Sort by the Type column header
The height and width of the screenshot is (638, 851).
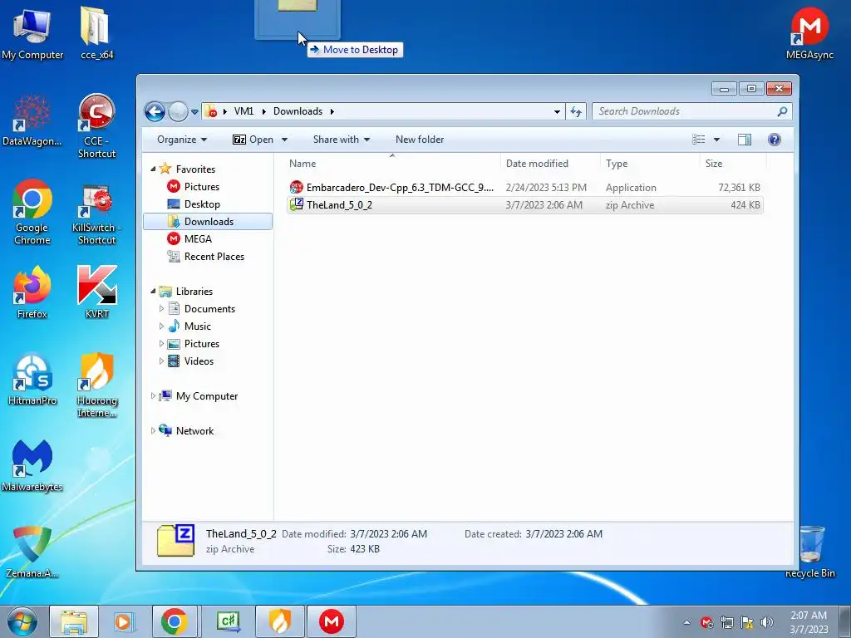617,164
